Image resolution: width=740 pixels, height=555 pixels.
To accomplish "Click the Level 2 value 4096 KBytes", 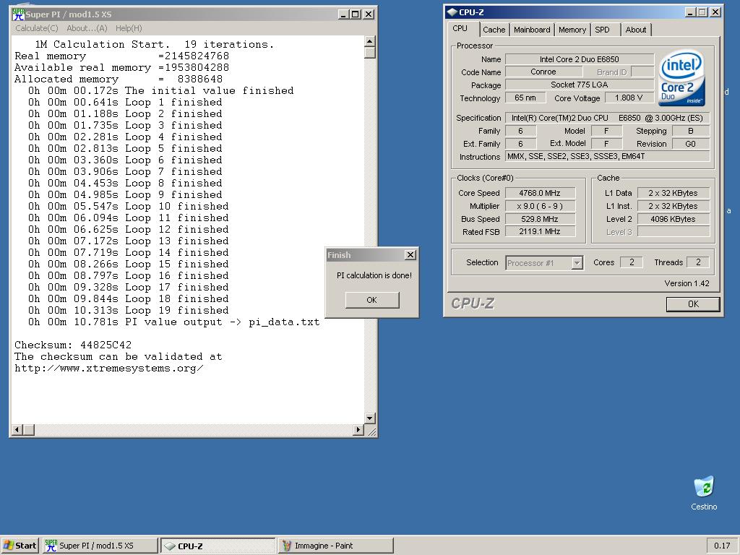I will coord(673,219).
